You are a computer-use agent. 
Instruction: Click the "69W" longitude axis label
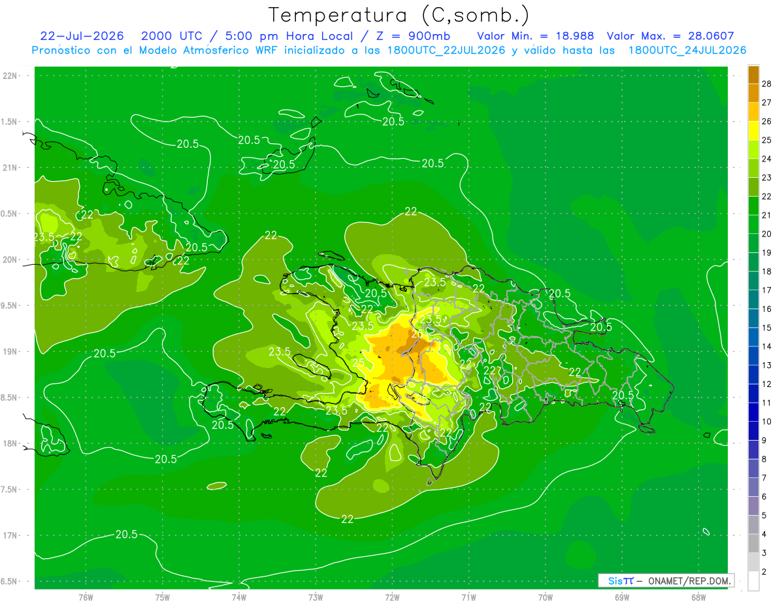coord(622,597)
